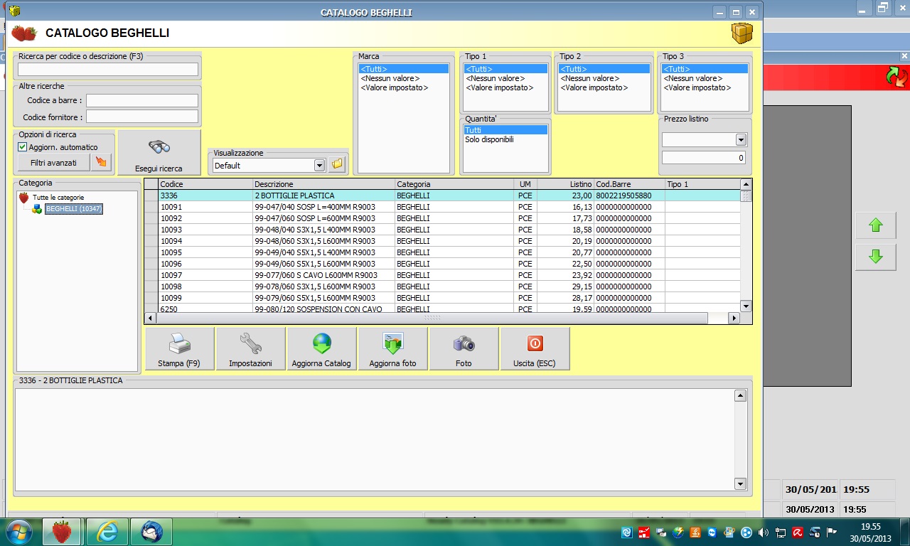Toggle the Aggiorn. automatico checkbox
910x546 pixels.
(23, 147)
